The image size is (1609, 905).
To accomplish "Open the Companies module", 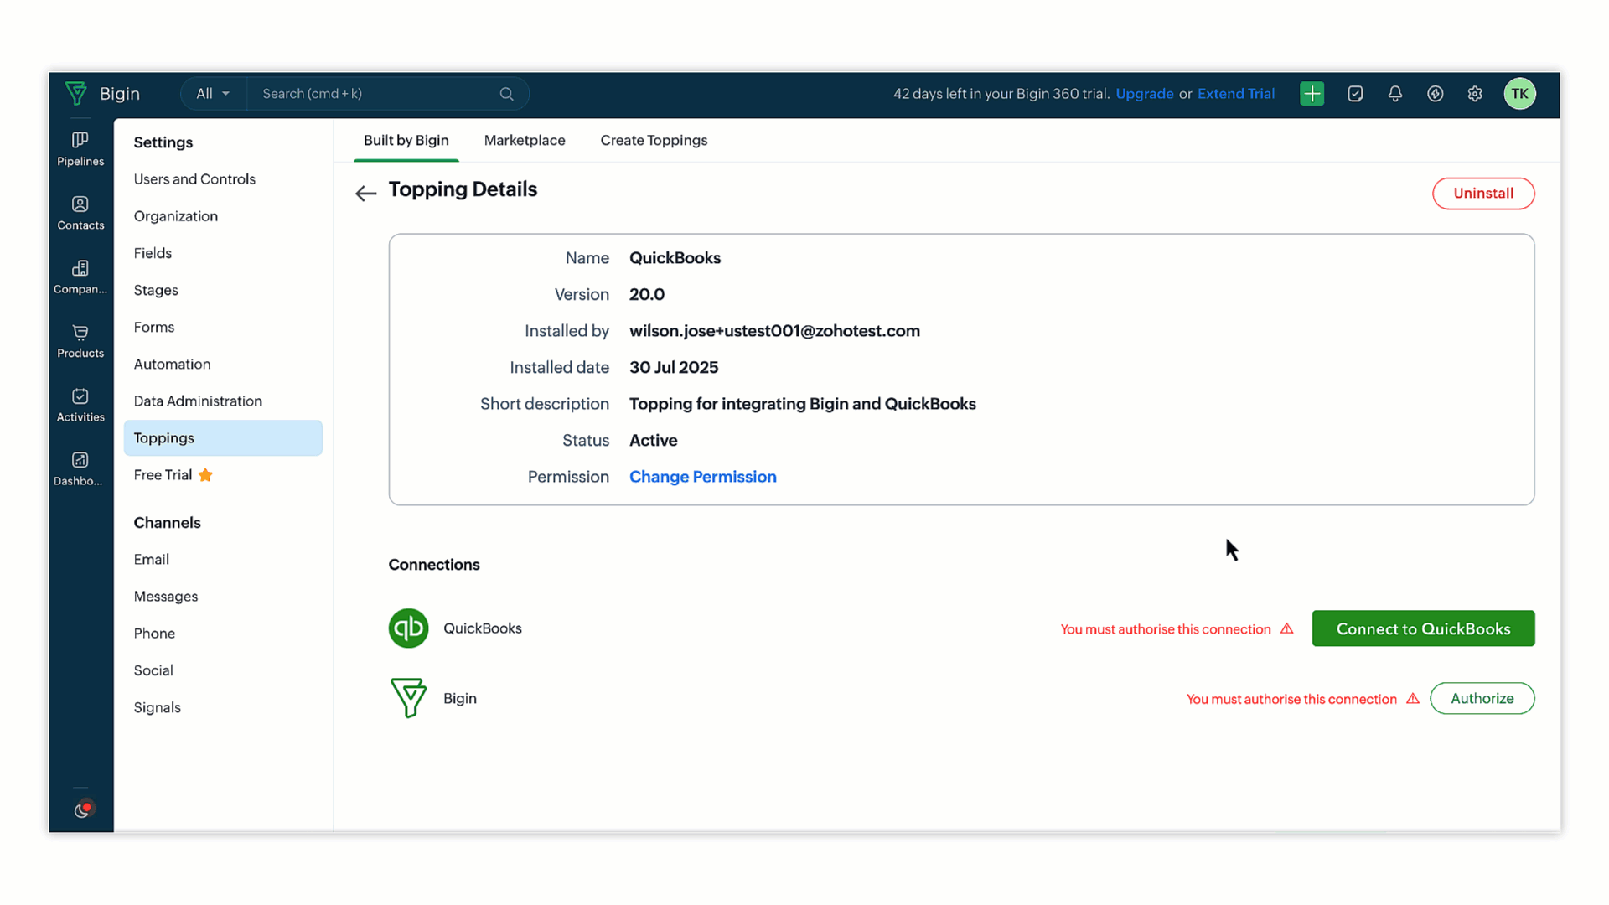I will point(80,277).
